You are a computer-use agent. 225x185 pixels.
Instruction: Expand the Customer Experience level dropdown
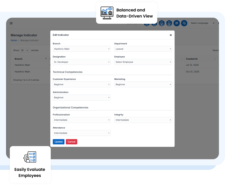[81, 84]
